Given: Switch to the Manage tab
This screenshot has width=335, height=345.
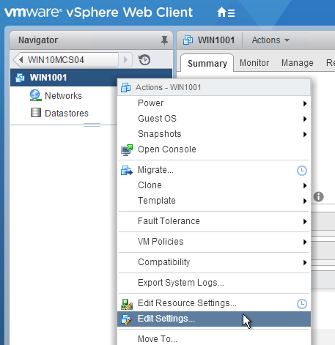Looking at the screenshot, I should (297, 63).
